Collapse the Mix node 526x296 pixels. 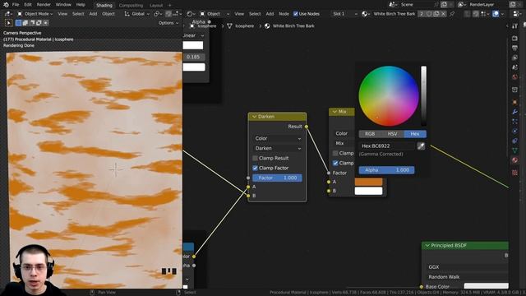coord(335,112)
